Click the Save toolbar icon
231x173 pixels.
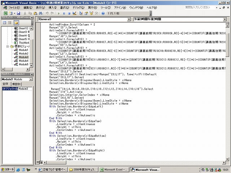point(18,13)
